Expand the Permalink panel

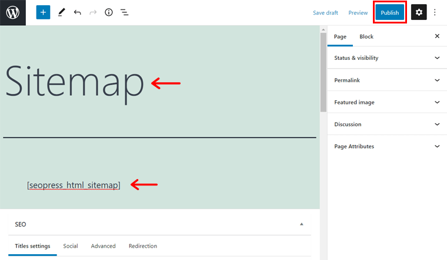point(387,80)
